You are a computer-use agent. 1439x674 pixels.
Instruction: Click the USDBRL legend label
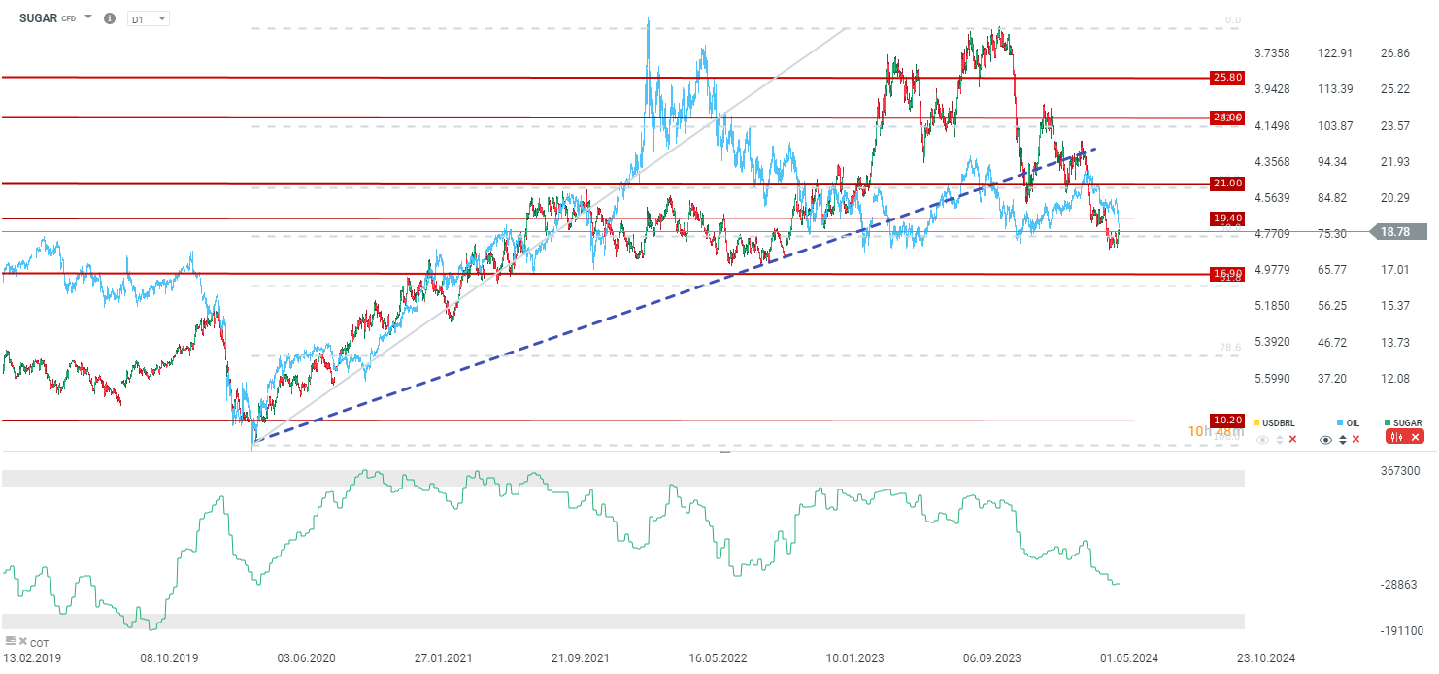1279,423
